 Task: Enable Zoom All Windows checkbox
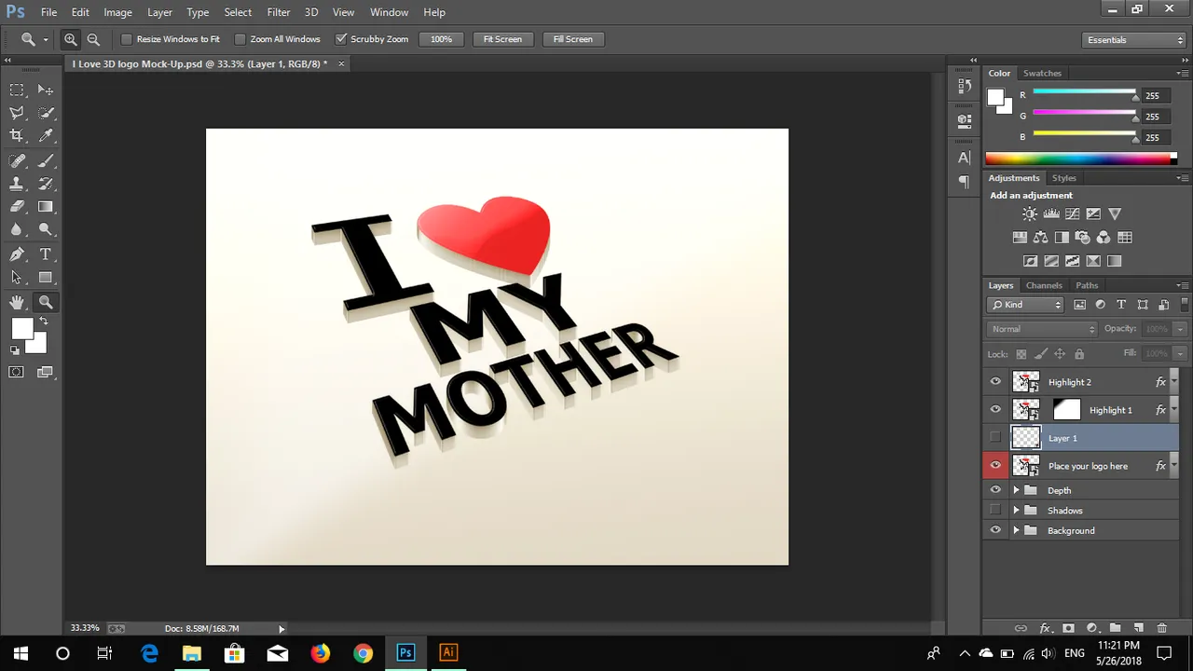coord(240,39)
